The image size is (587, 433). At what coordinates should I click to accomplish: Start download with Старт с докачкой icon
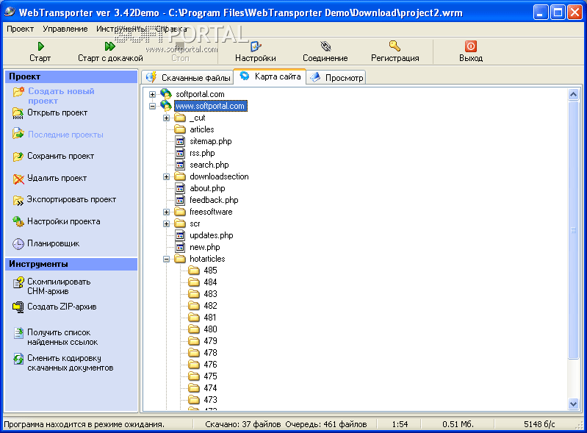[109, 46]
